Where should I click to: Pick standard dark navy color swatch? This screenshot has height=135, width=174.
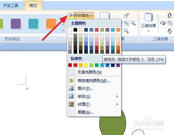113,65
